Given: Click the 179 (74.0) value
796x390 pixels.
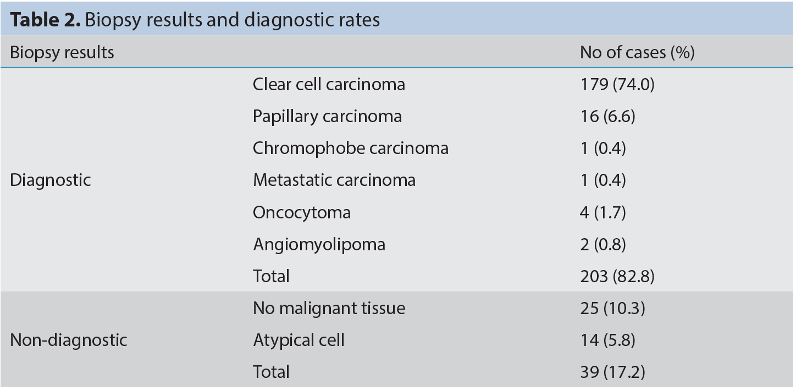Looking at the screenshot, I should tap(617, 85).
